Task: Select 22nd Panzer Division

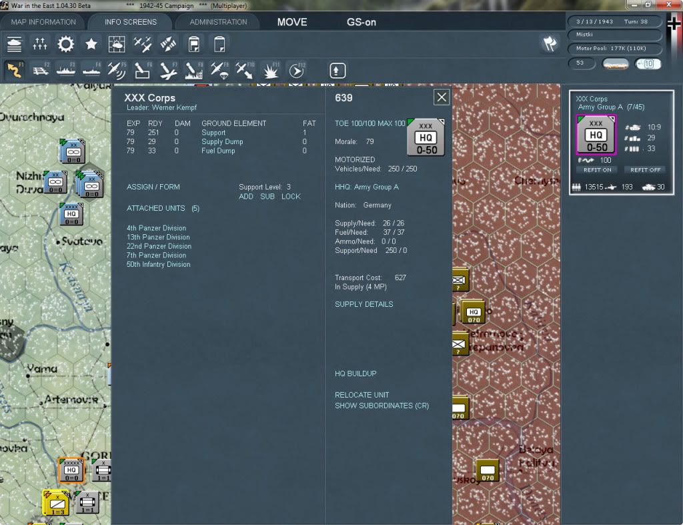Action: [x=159, y=246]
